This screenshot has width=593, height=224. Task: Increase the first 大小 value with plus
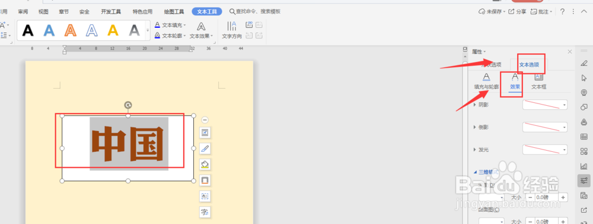[x=563, y=197]
